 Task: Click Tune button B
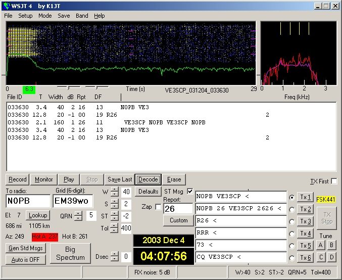point(331,245)
